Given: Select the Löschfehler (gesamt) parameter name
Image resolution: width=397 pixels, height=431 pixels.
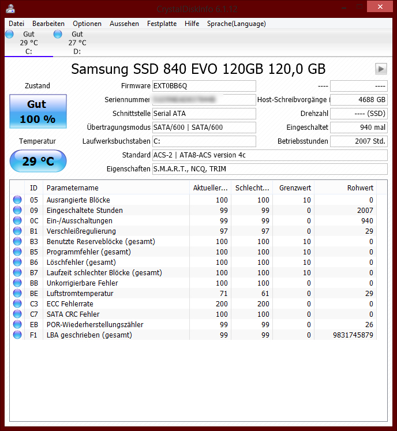Looking at the screenshot, I should pyautogui.click(x=81, y=263).
